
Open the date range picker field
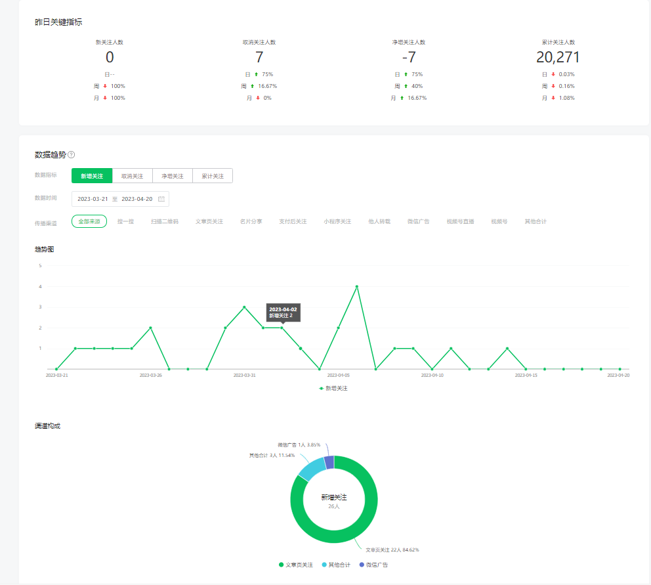(120, 199)
